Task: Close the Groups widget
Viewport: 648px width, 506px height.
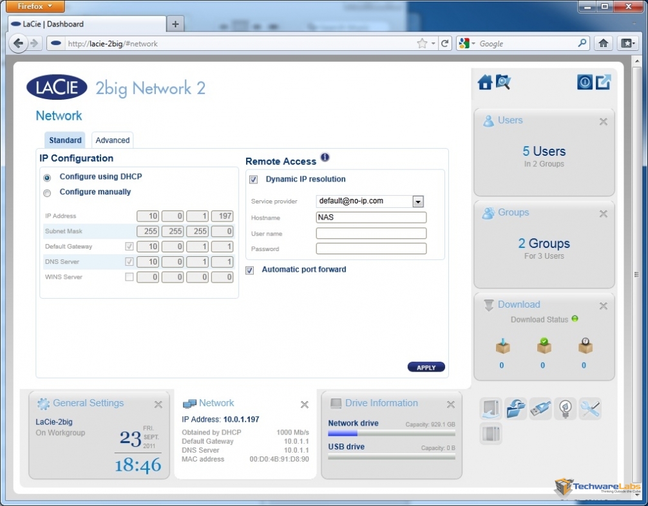Action: pyautogui.click(x=604, y=214)
